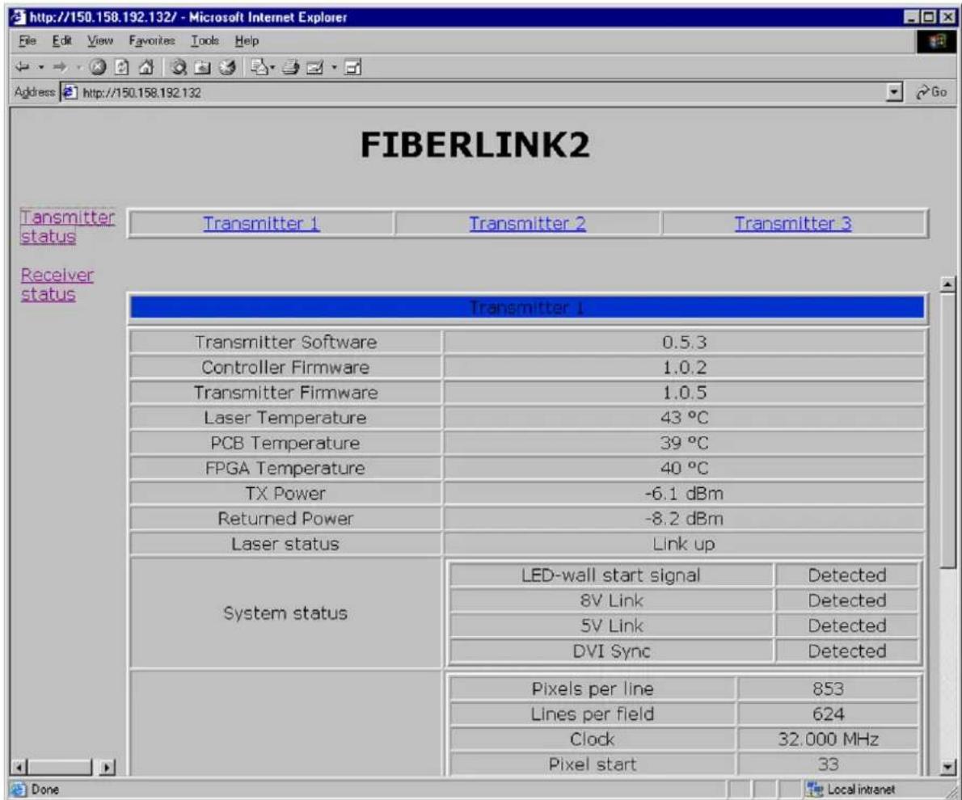The height and width of the screenshot is (800, 962).
Task: Click the Go button
Action: pos(931,93)
